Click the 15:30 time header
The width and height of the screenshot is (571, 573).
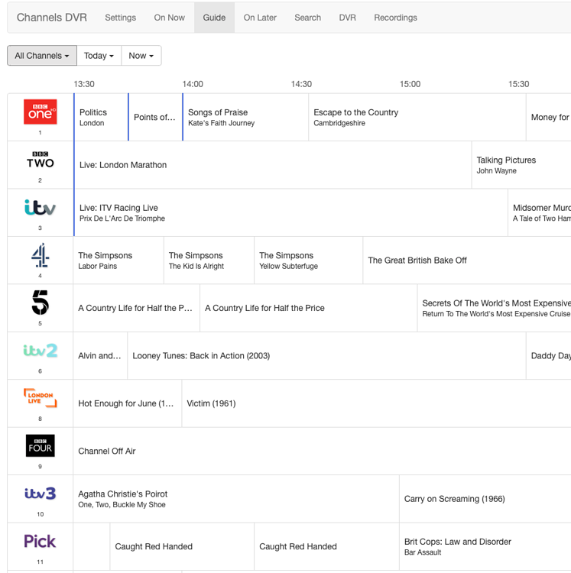(518, 84)
